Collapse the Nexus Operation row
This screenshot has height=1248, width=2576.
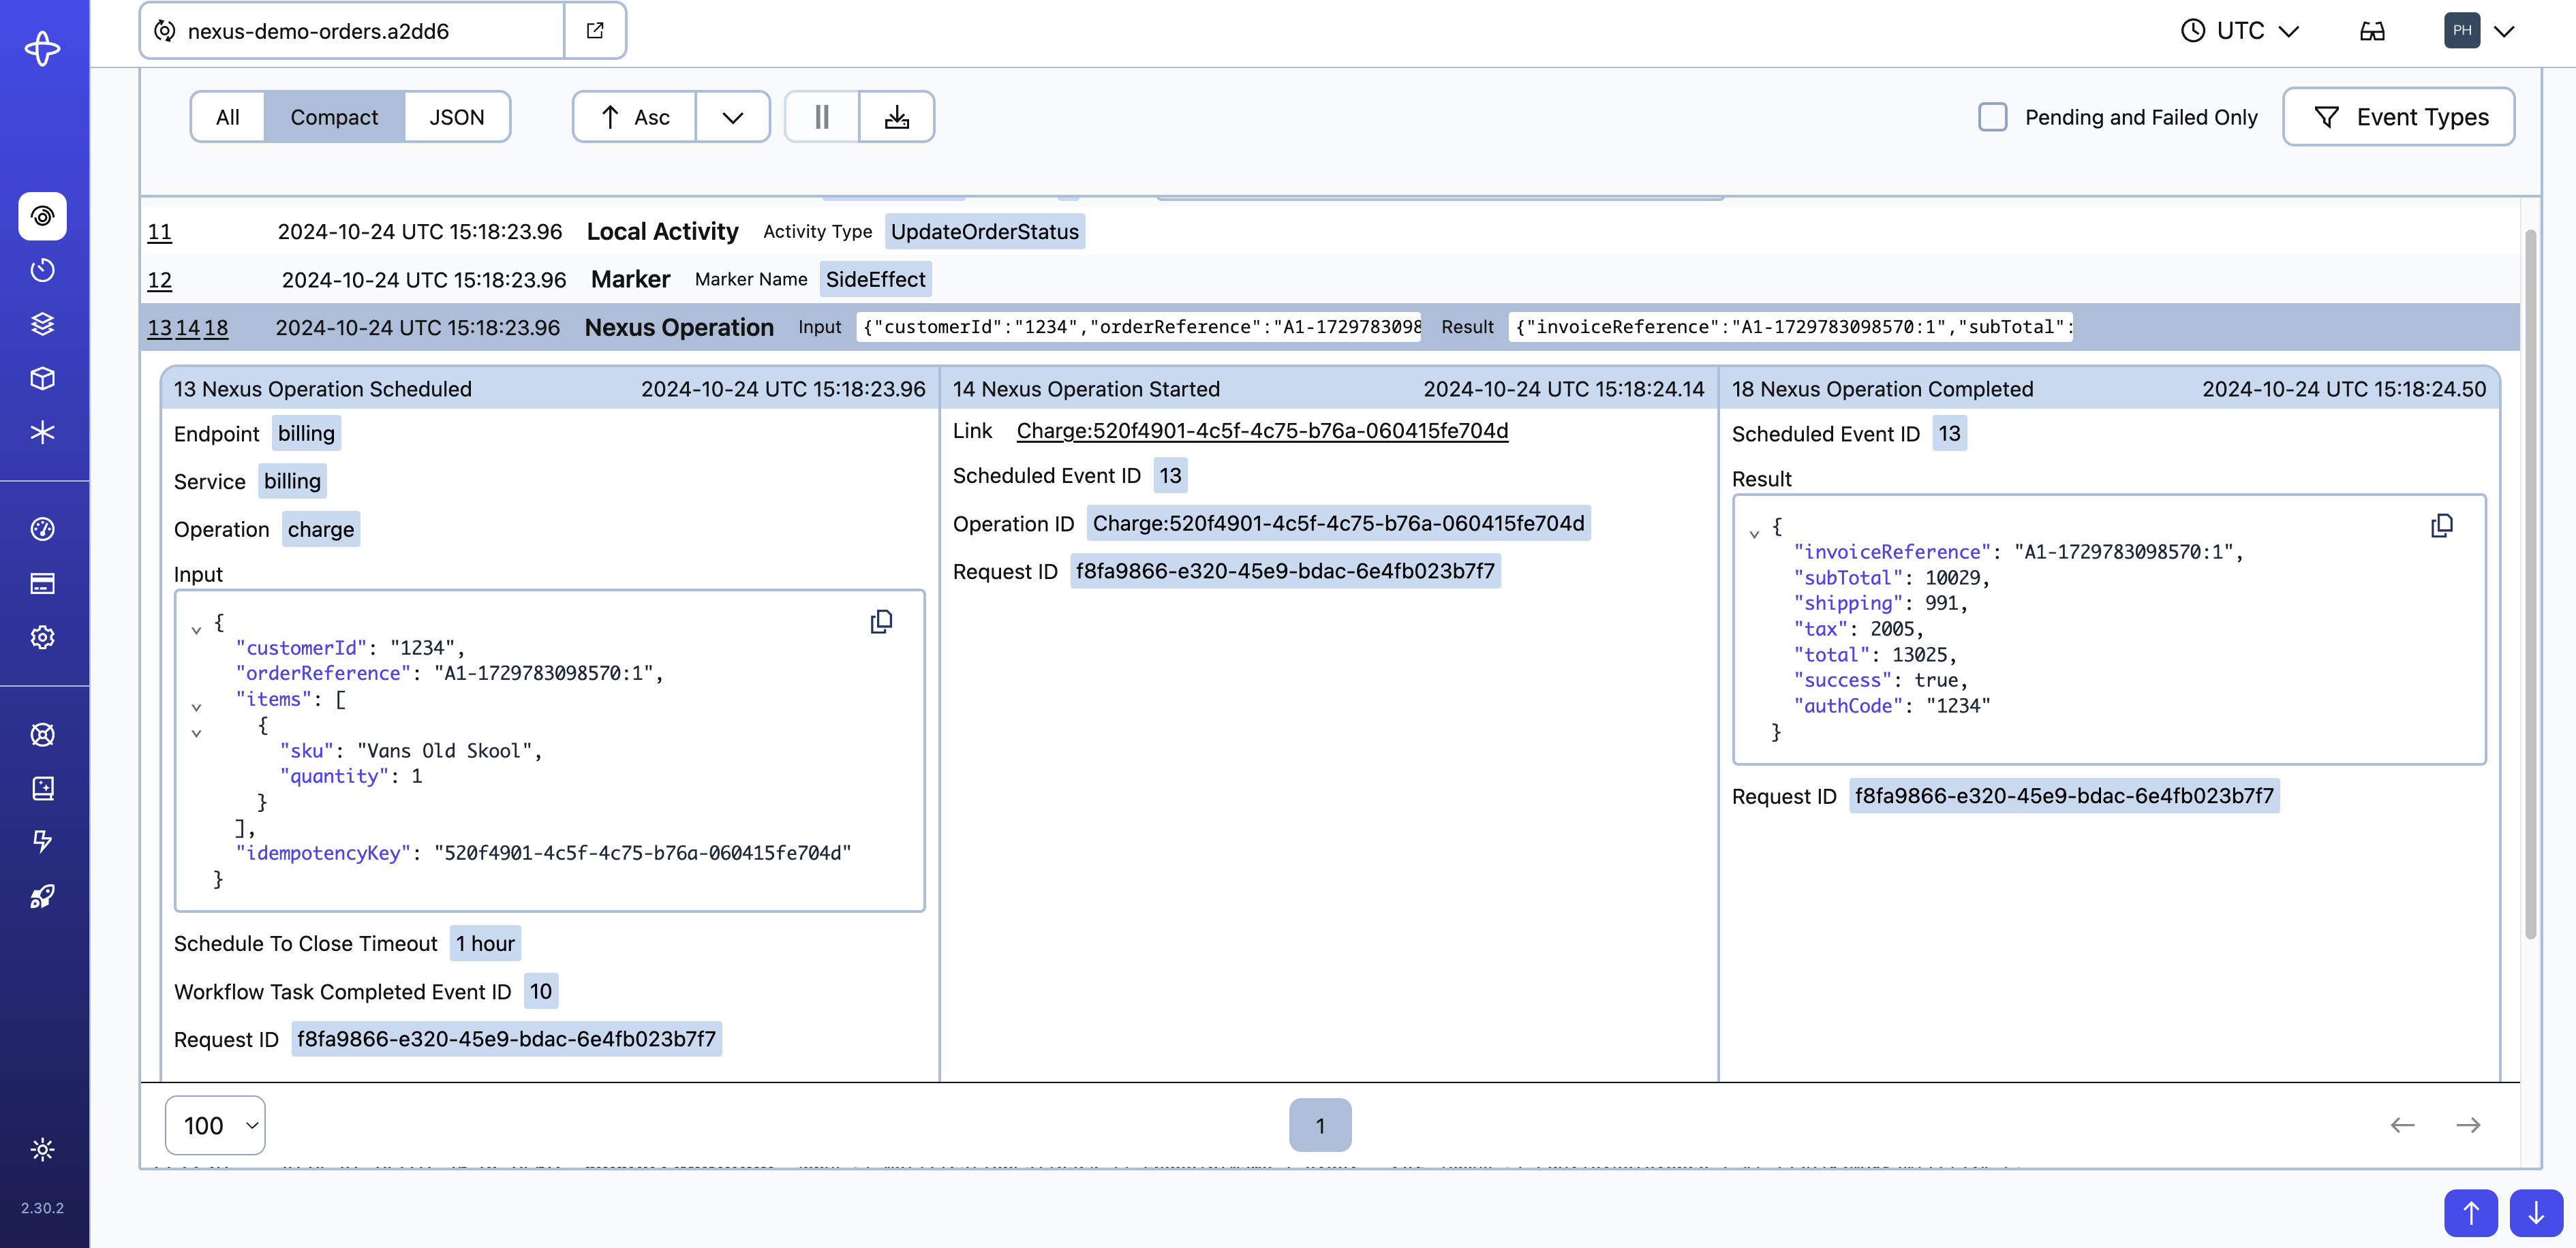tap(1330, 327)
